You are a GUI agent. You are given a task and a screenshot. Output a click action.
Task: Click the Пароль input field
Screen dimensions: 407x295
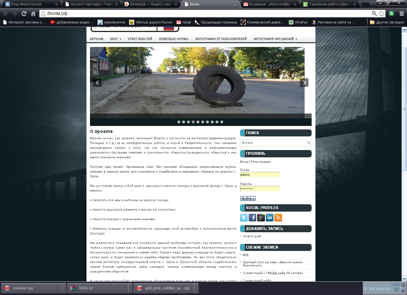pyautogui.click(x=260, y=189)
